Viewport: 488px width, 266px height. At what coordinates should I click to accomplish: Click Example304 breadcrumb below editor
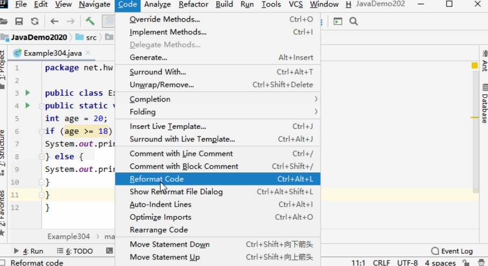coord(68,236)
